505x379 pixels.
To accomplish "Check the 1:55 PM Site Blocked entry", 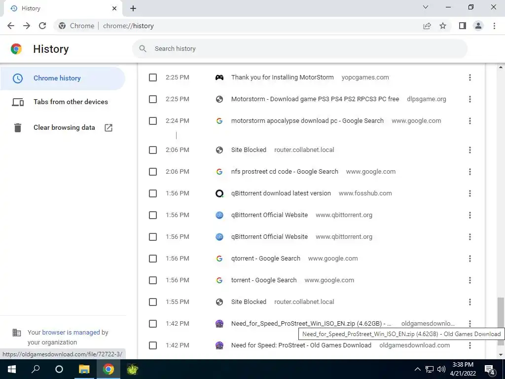I will tap(153, 302).
